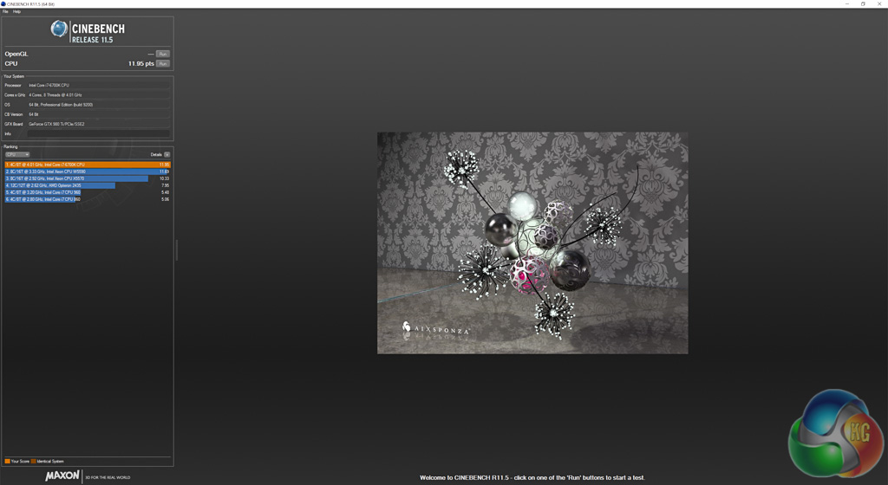Click the left panel collapse handle
Viewport: 888px width, 485px height.
(x=177, y=249)
